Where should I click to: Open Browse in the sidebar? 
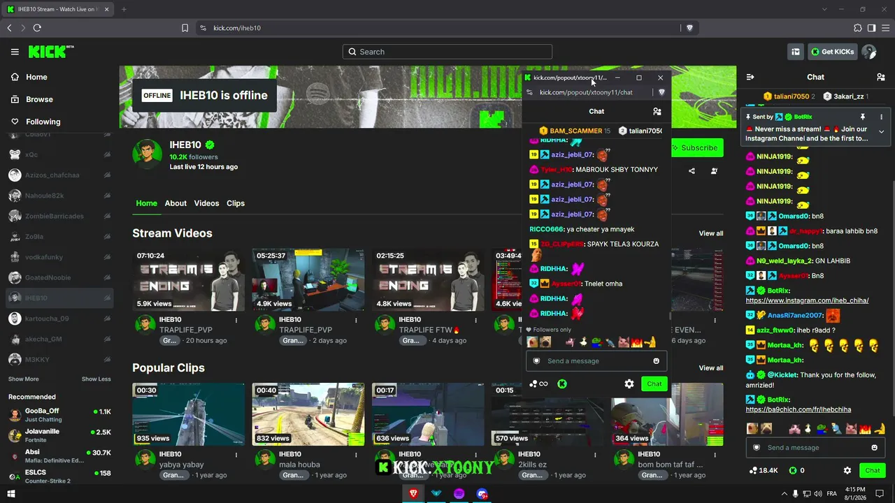[x=39, y=99]
